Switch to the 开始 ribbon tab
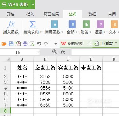 pos(11,14)
